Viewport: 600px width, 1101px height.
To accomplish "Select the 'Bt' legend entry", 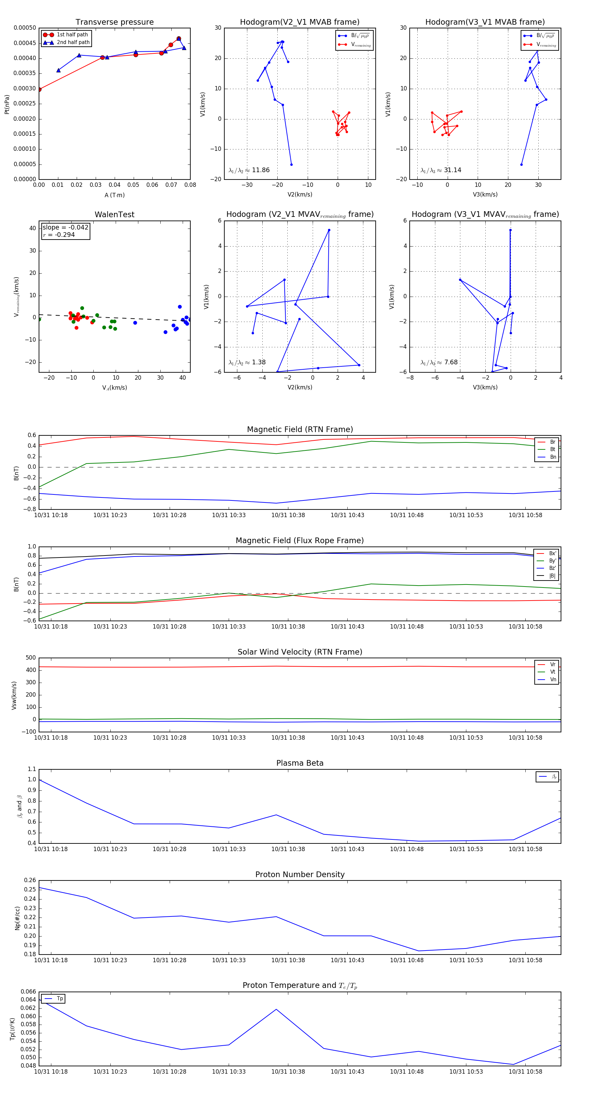I will (x=547, y=449).
